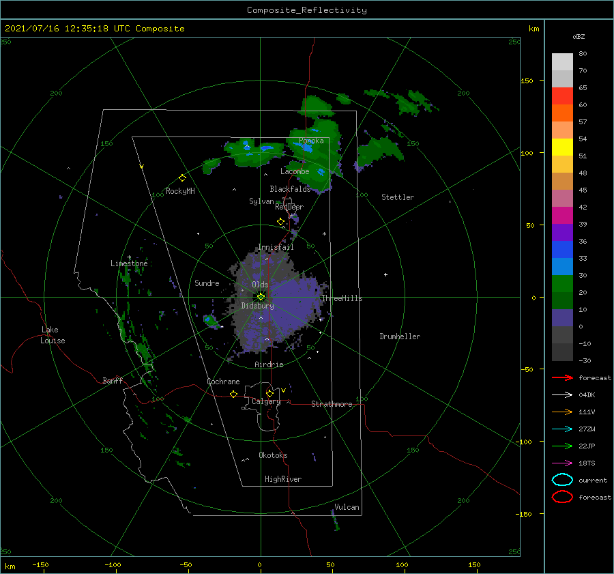Click the Sundre city label
Image resolution: width=614 pixels, height=574 pixels.
pos(207,283)
